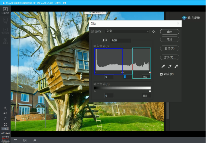Click the elapsed time 00:39:48
This screenshot has height=143, width=206.
point(5,133)
